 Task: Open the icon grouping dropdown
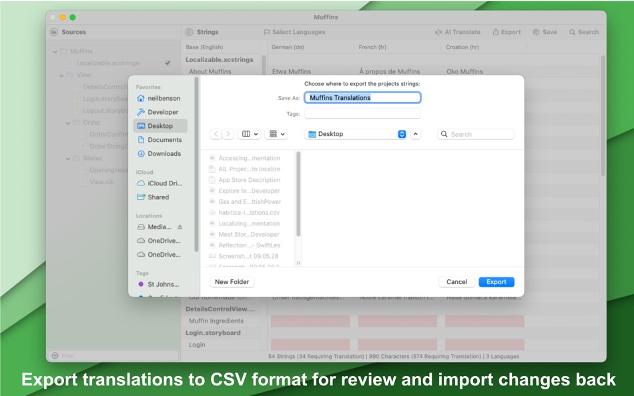[x=276, y=134]
